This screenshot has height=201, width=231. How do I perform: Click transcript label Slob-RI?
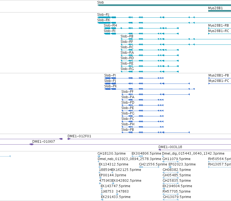tap(110, 31)
